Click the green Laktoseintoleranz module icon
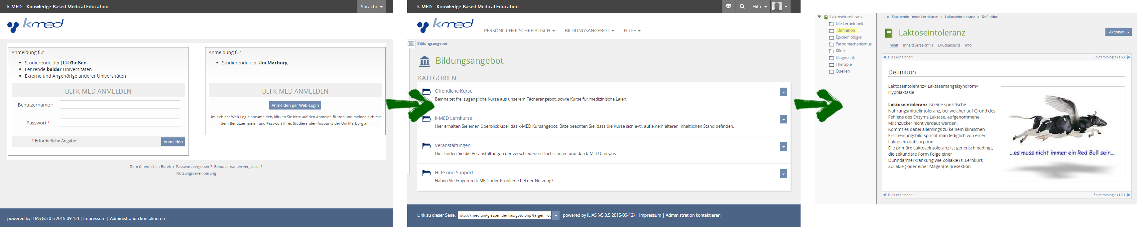Screen dimensions: 1137x227 pos(889,33)
